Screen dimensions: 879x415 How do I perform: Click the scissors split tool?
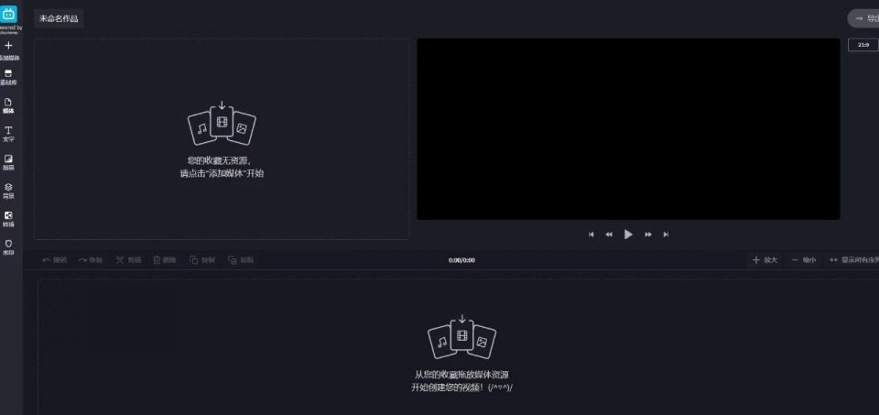click(128, 260)
